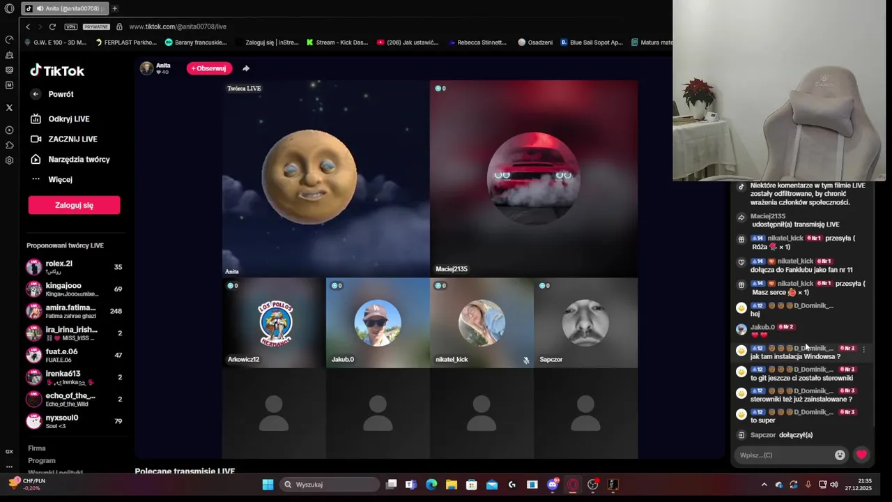Select Maciej2135 red car guest tile
Screen dimensions: 892x502
pyautogui.click(x=533, y=179)
